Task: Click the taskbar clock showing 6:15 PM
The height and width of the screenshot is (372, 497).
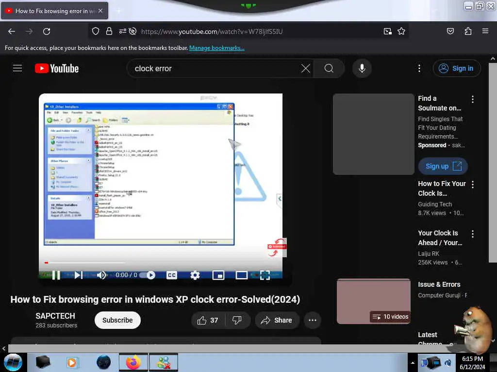Action: [x=472, y=362]
